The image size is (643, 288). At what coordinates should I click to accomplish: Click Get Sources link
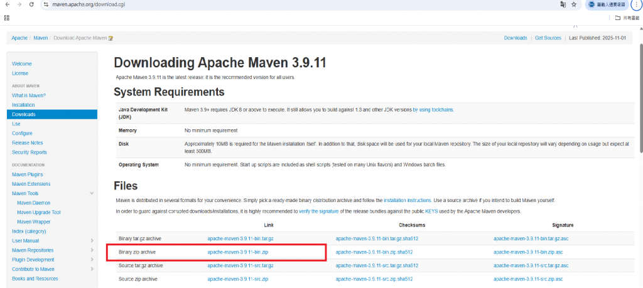point(548,38)
